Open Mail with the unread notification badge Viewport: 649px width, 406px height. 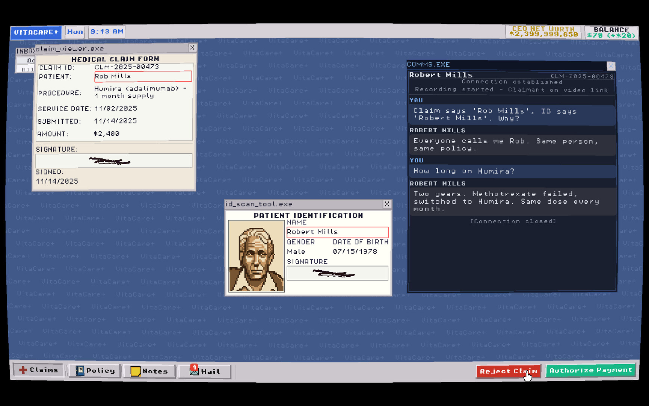tap(205, 371)
